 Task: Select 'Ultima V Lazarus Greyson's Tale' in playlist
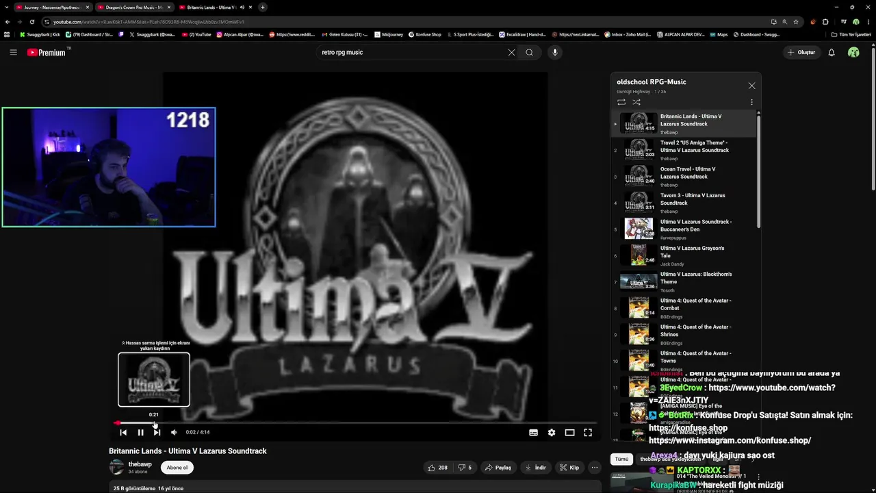click(683, 255)
